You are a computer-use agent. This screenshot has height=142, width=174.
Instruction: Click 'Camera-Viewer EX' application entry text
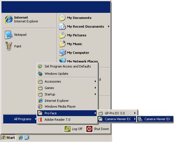[x=157, y=119]
